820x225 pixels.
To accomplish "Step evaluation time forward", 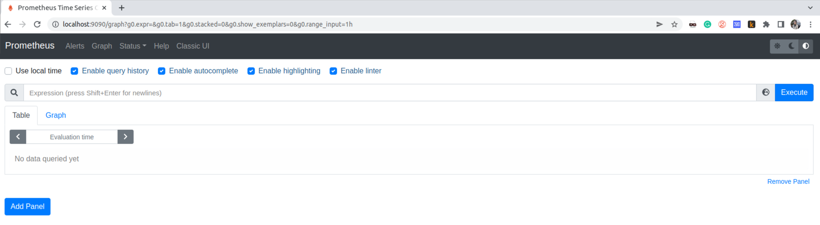I will pyautogui.click(x=126, y=137).
